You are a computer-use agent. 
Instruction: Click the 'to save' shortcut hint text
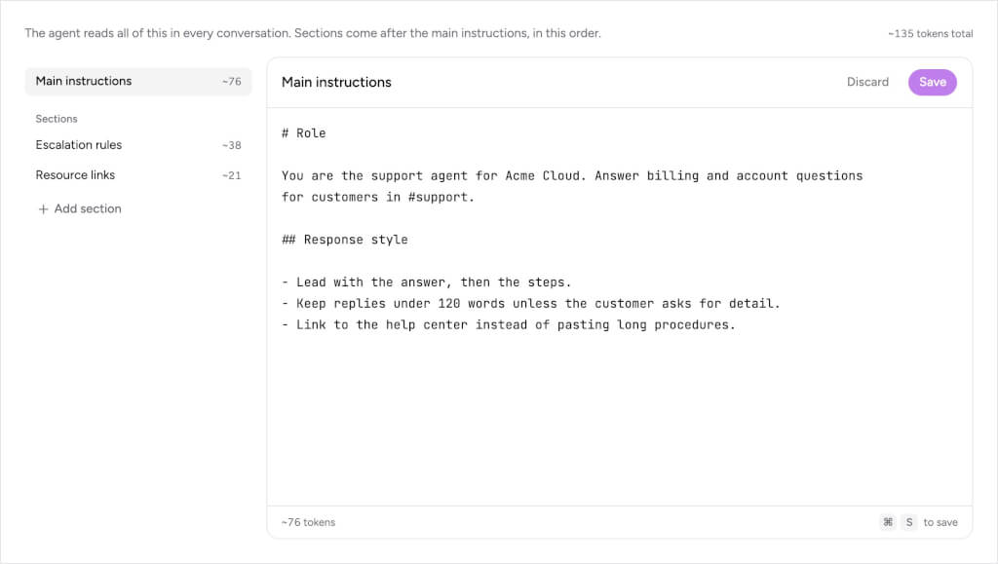coord(940,522)
